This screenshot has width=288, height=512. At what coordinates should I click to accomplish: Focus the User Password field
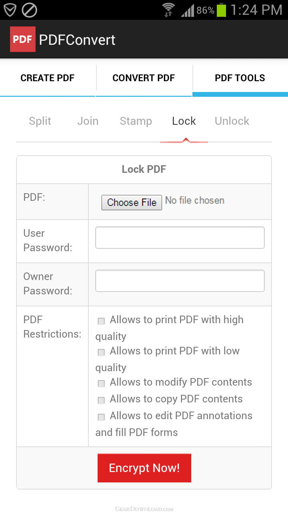[x=180, y=238]
